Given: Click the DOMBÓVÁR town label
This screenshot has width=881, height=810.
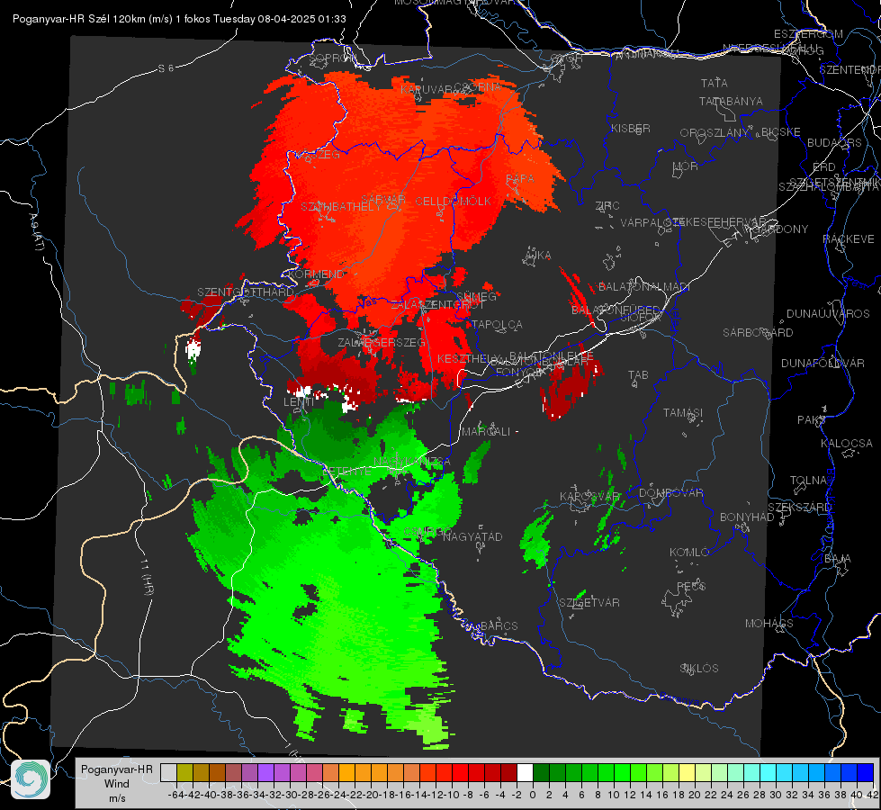Looking at the screenshot, I should [670, 493].
